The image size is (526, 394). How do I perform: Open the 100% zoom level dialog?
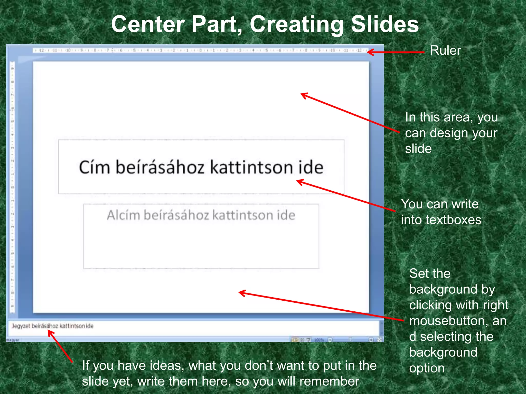pos(319,340)
